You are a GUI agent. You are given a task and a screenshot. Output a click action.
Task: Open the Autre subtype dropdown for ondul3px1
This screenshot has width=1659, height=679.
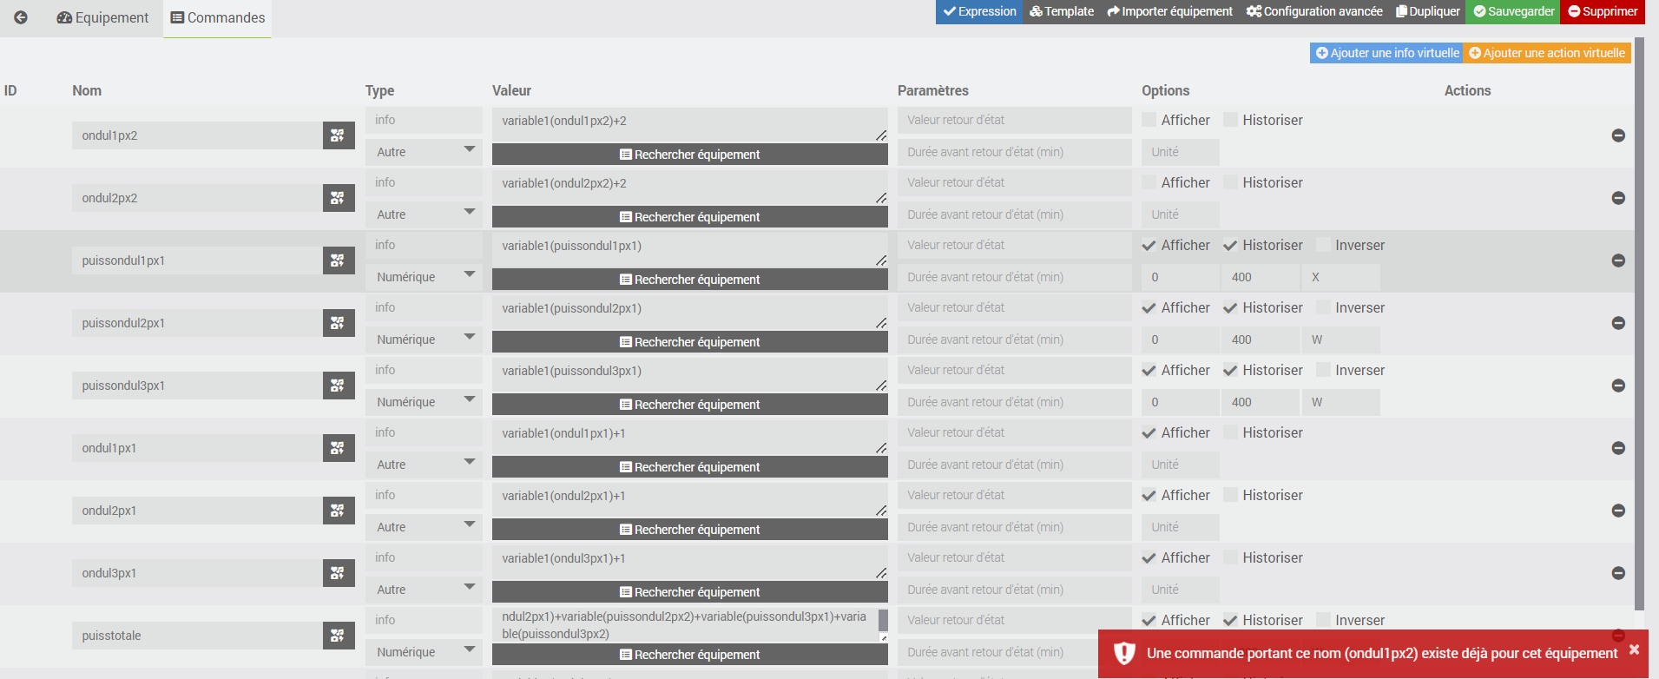tap(424, 590)
